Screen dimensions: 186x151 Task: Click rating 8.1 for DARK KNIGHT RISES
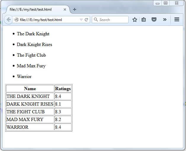(63, 104)
